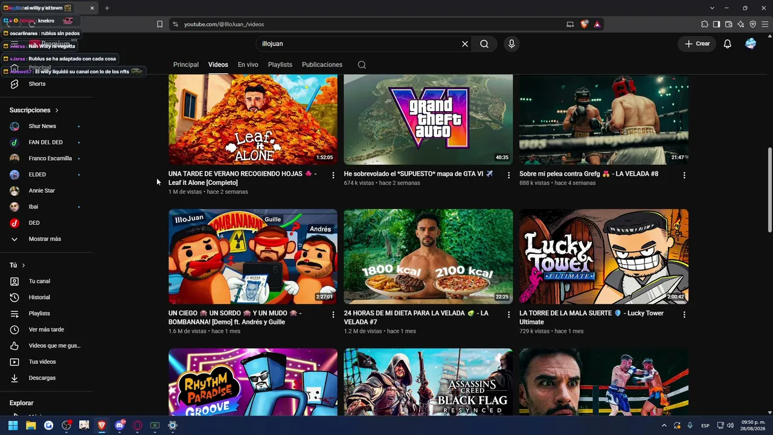Viewport: 773px width, 435px height.
Task: Open the Playlists channel tab
Action: 280,65
